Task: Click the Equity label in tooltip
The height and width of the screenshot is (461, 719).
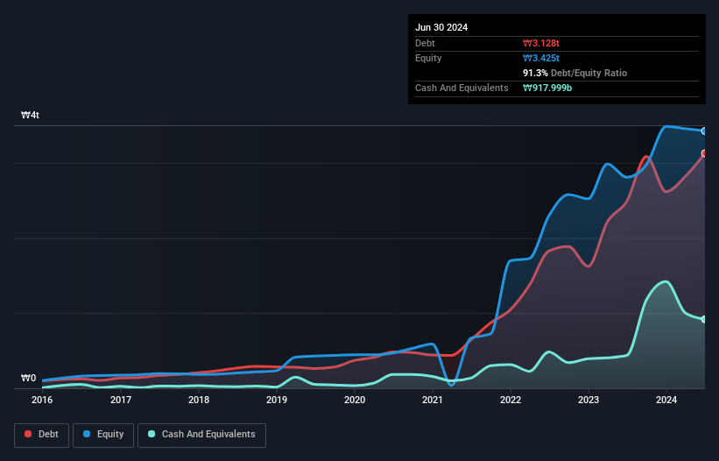Action: click(428, 58)
